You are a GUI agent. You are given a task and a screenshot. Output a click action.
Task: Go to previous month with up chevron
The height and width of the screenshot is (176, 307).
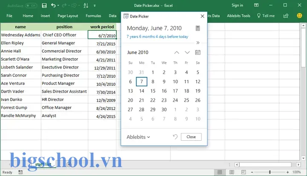[x=177, y=52]
